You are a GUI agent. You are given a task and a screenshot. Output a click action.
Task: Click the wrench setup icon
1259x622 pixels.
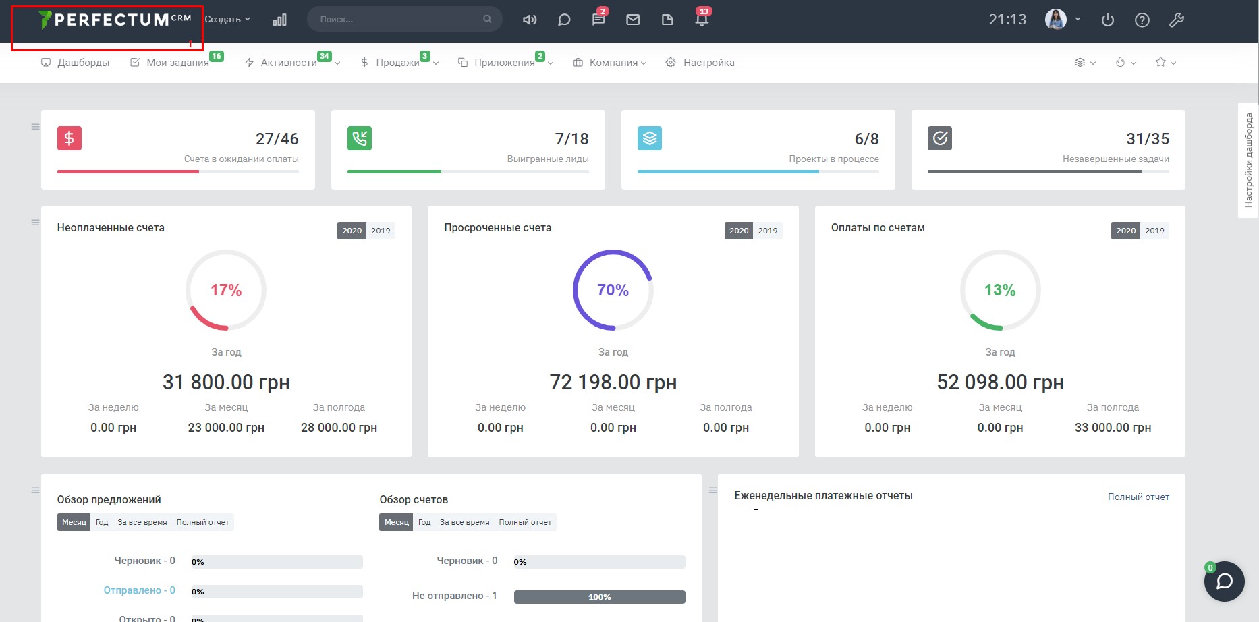(1176, 20)
